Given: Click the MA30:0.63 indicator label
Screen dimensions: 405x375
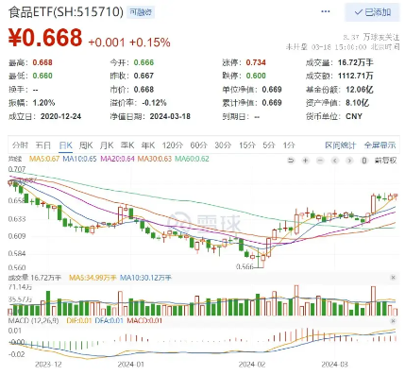Looking at the screenshot, I should 155,159.
